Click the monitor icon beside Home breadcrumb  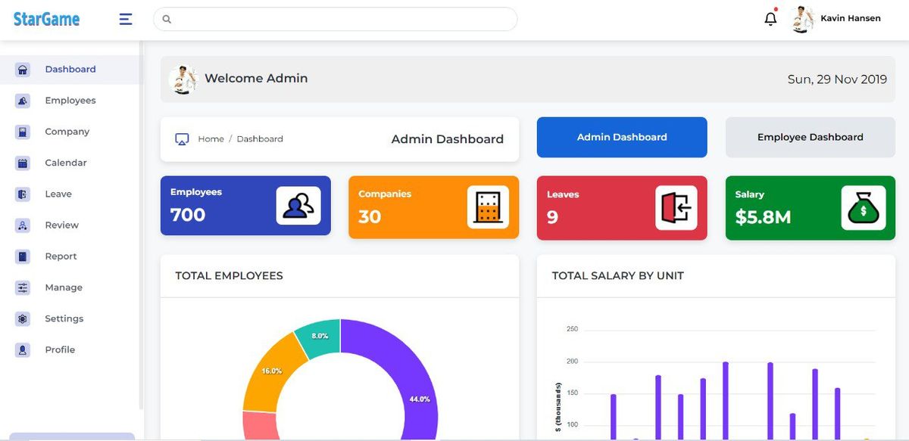click(x=182, y=139)
